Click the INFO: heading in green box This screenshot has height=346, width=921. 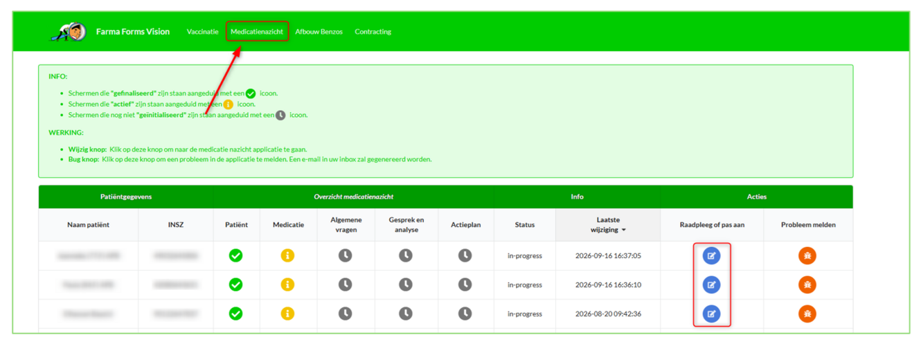click(x=58, y=77)
